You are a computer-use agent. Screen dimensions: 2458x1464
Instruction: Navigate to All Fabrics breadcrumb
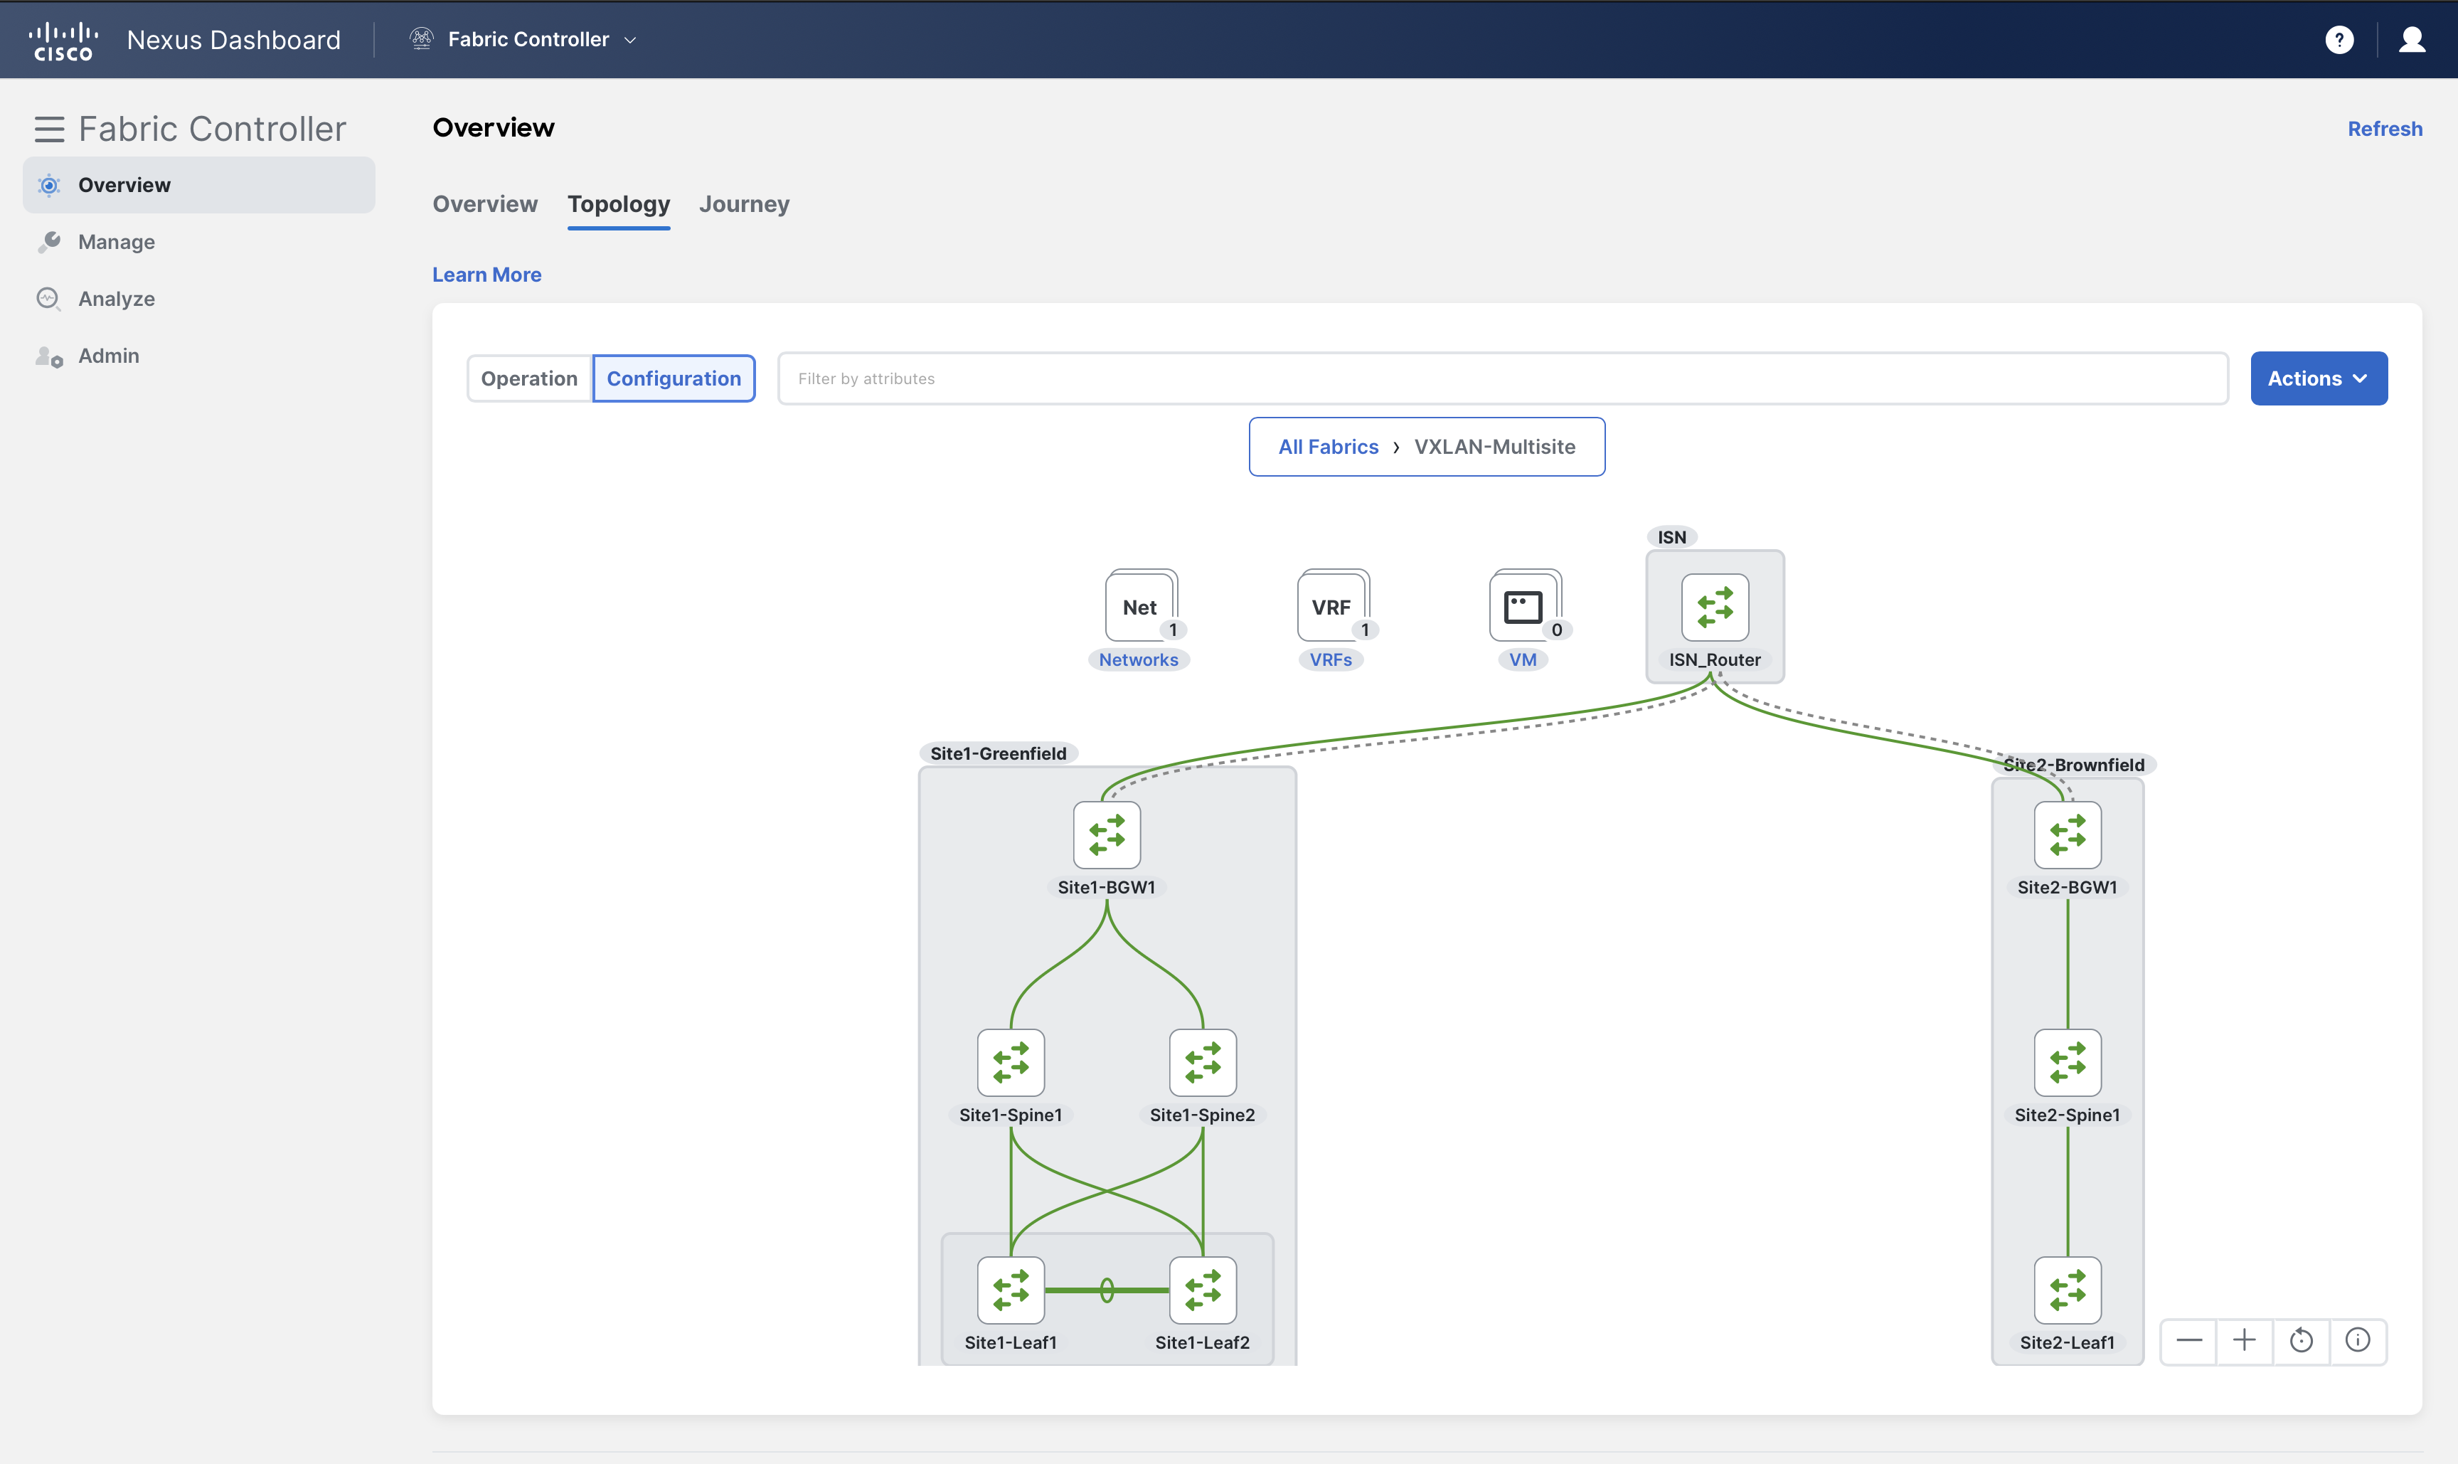[x=1328, y=446]
